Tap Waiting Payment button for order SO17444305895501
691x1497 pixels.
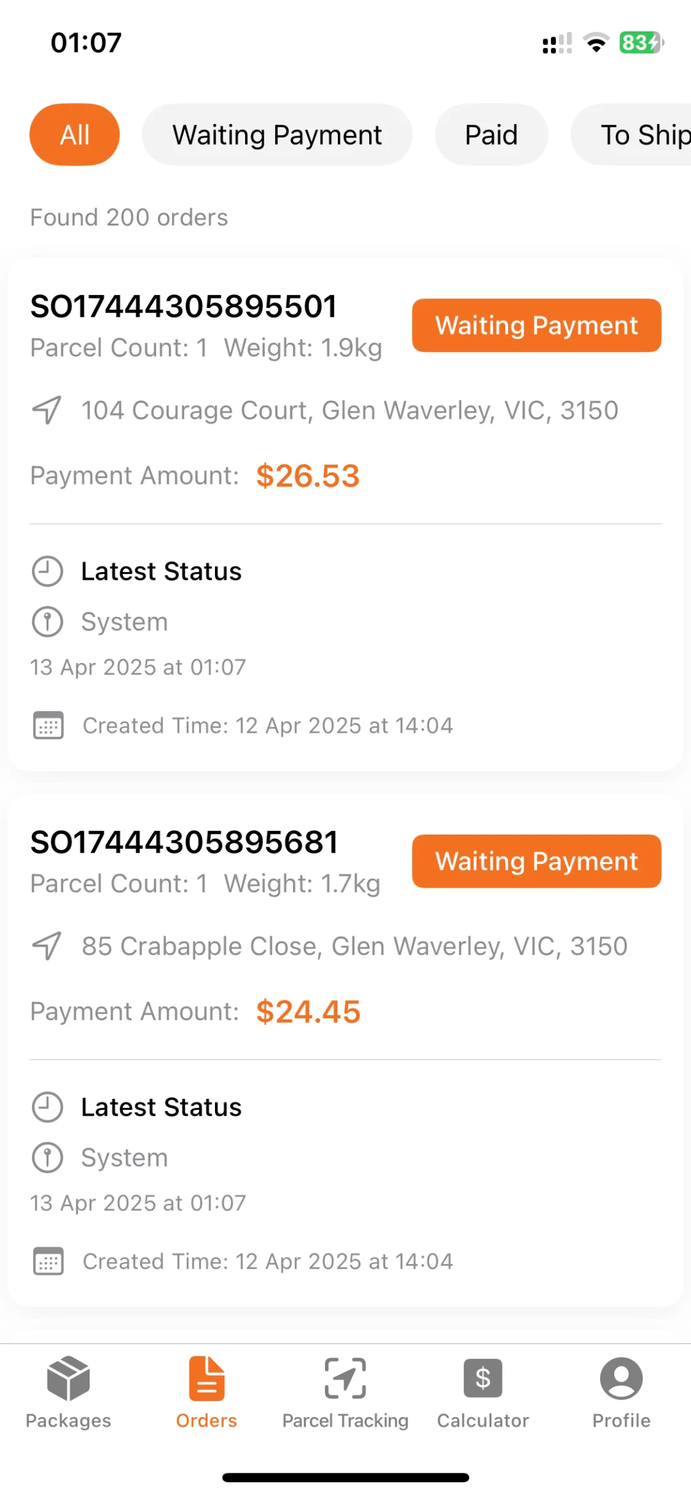(x=536, y=325)
